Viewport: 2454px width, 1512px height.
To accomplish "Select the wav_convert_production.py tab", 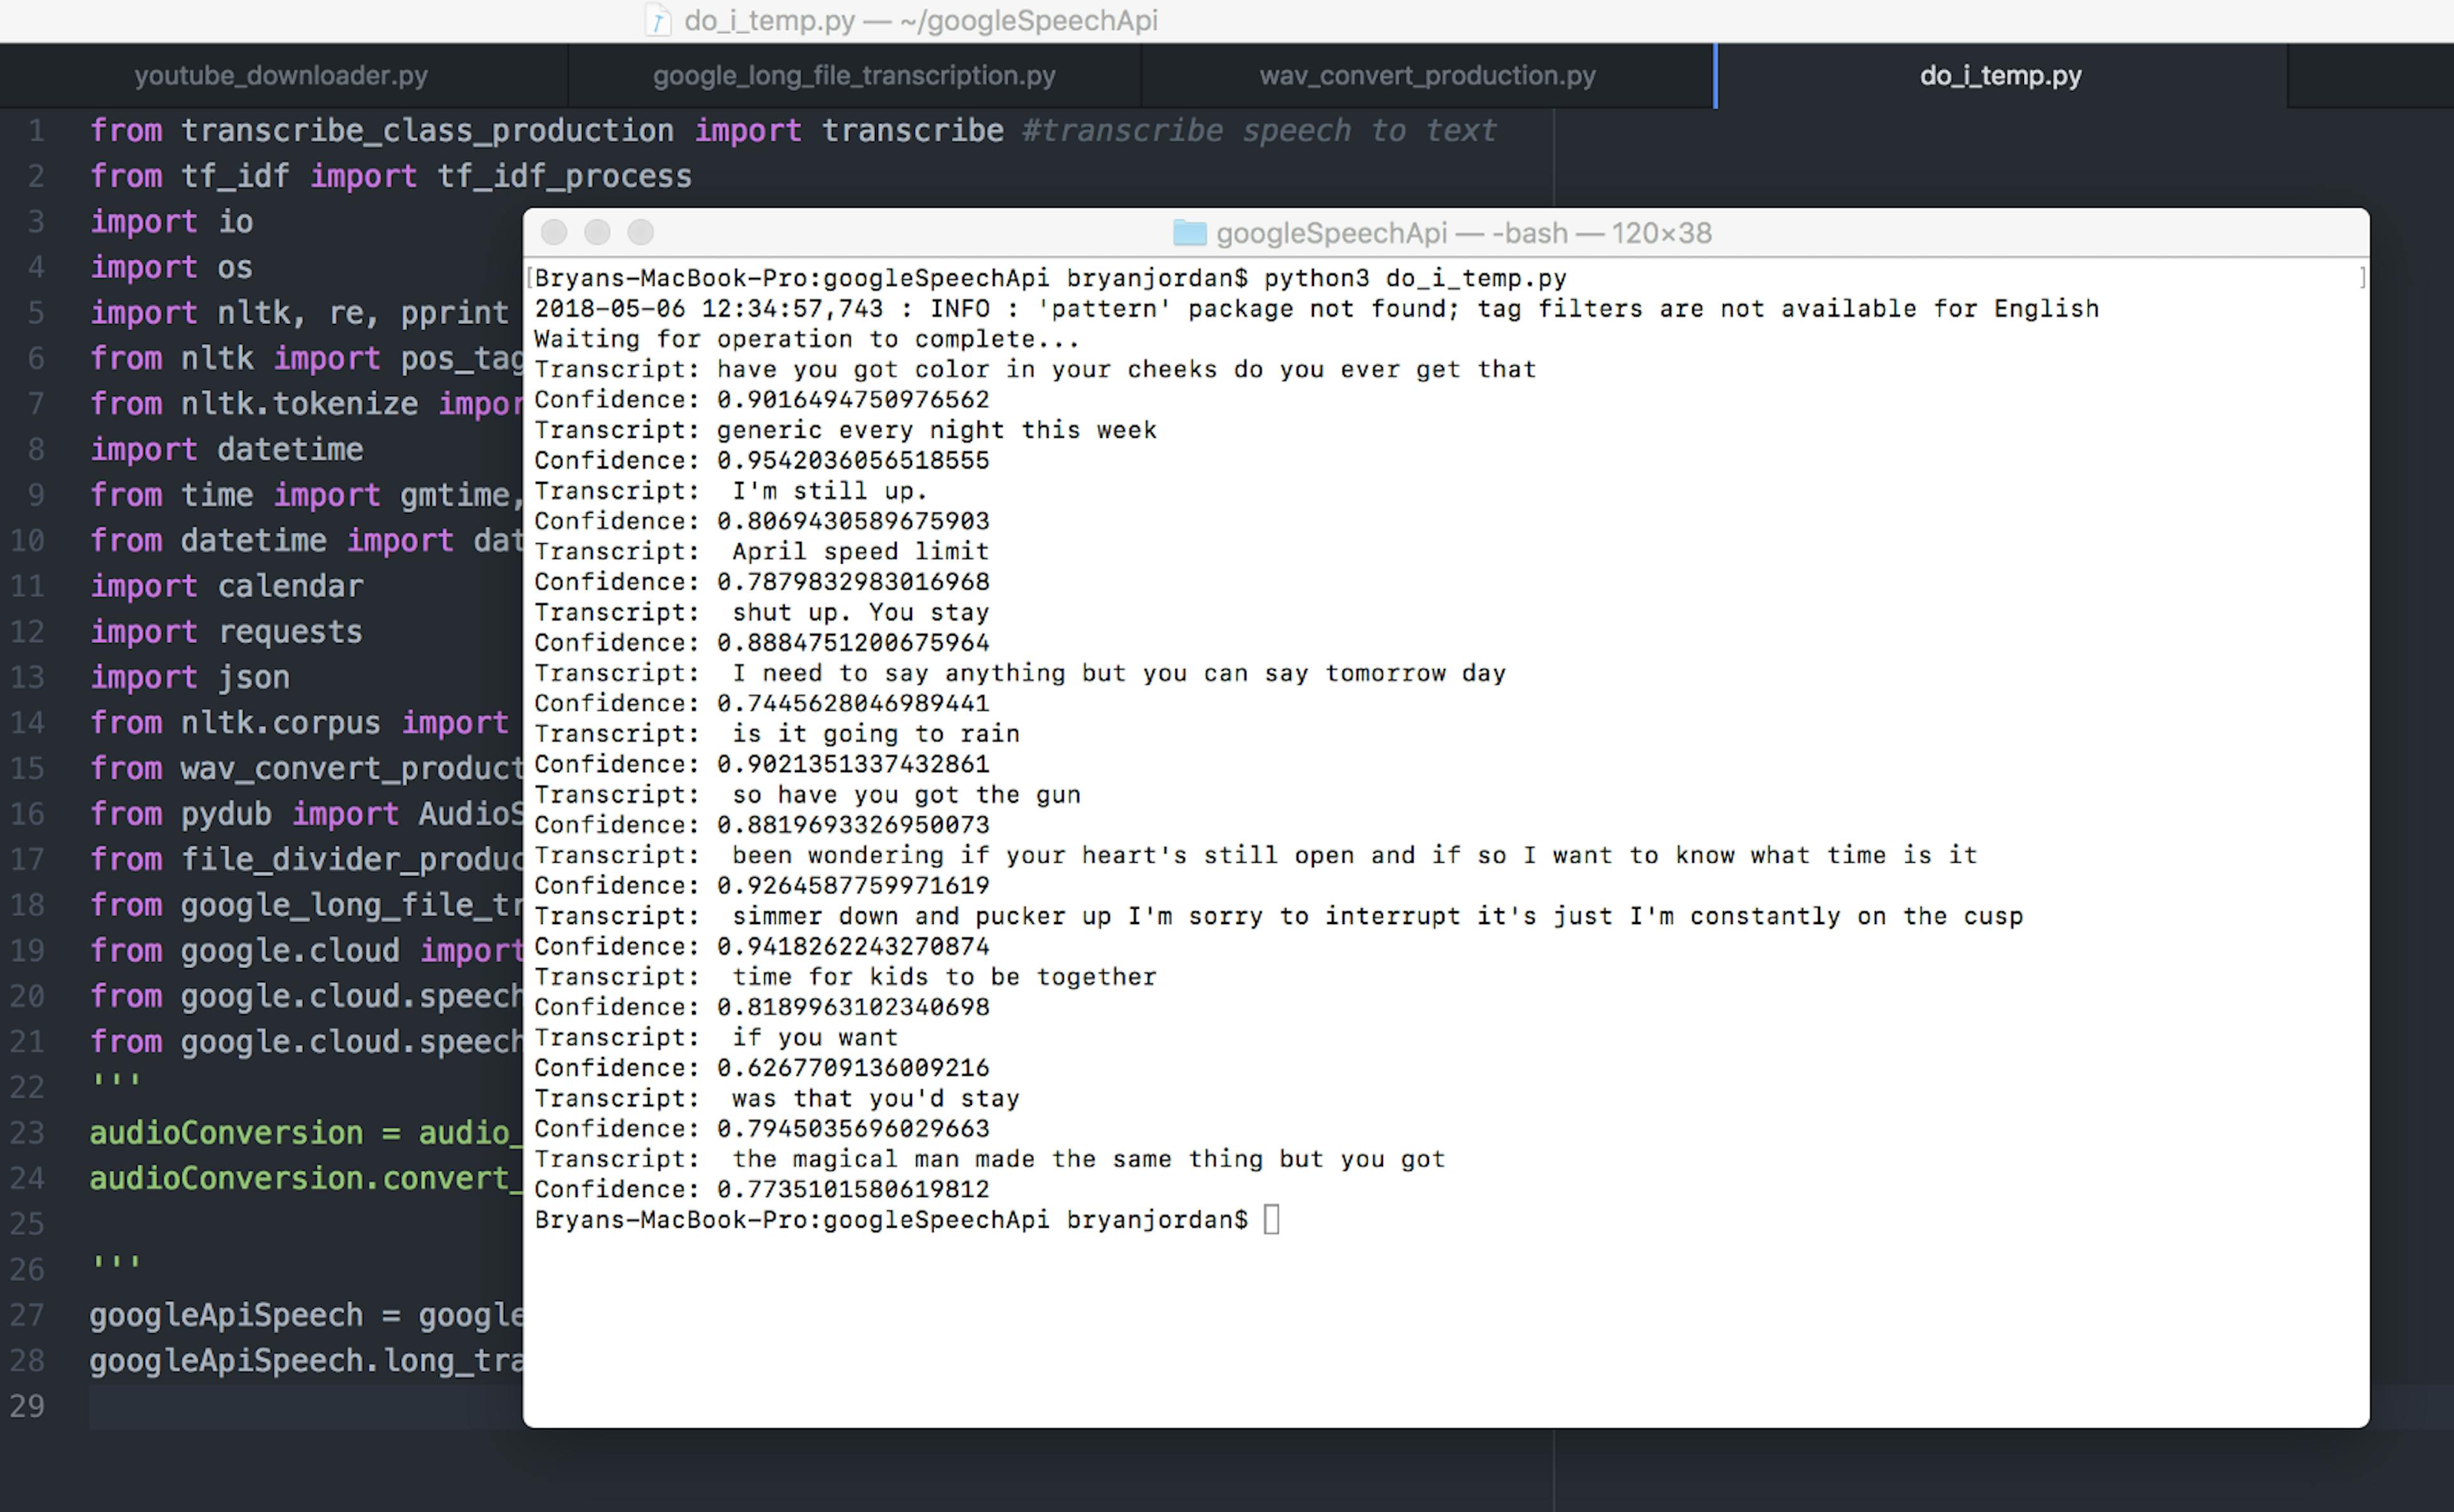I will 1427,76.
